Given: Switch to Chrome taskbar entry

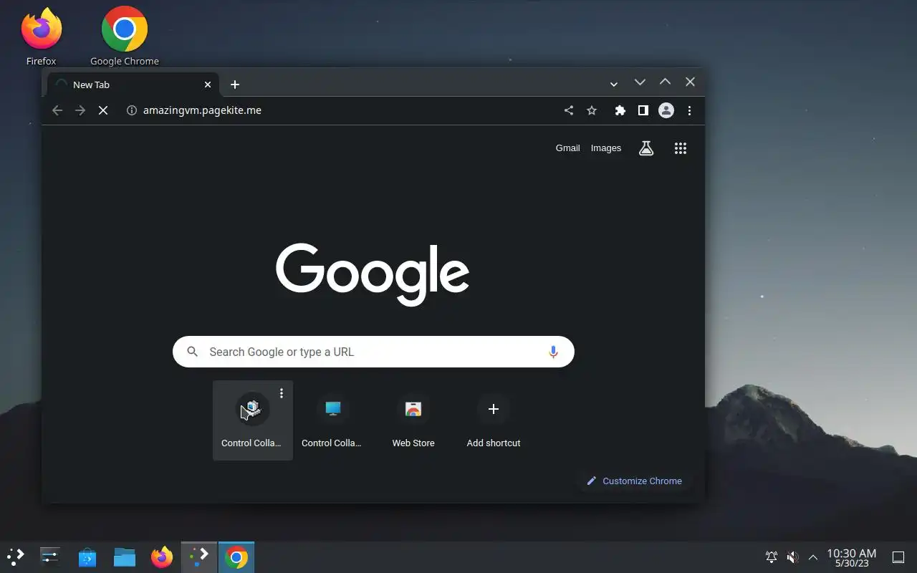Looking at the screenshot, I should [236, 557].
